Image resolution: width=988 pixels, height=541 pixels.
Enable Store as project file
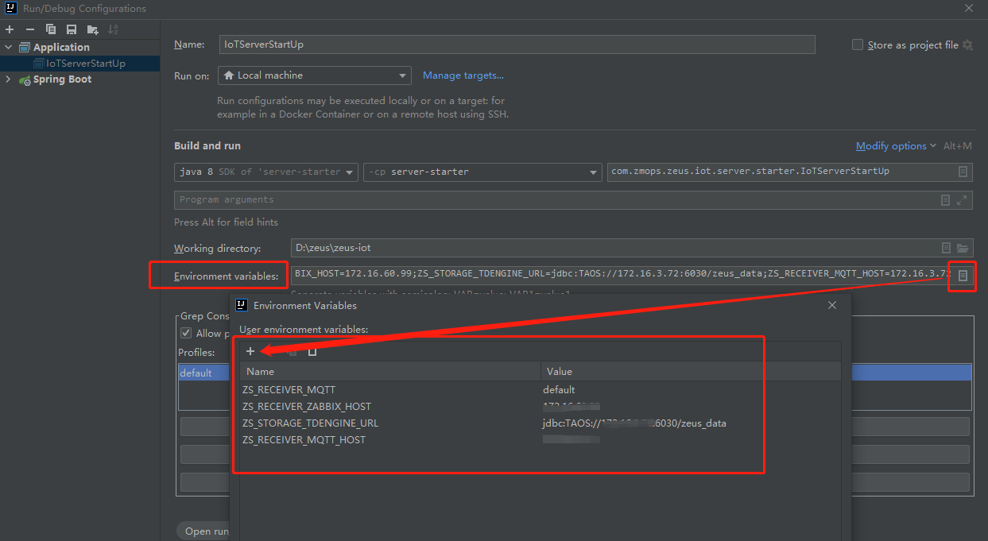858,44
